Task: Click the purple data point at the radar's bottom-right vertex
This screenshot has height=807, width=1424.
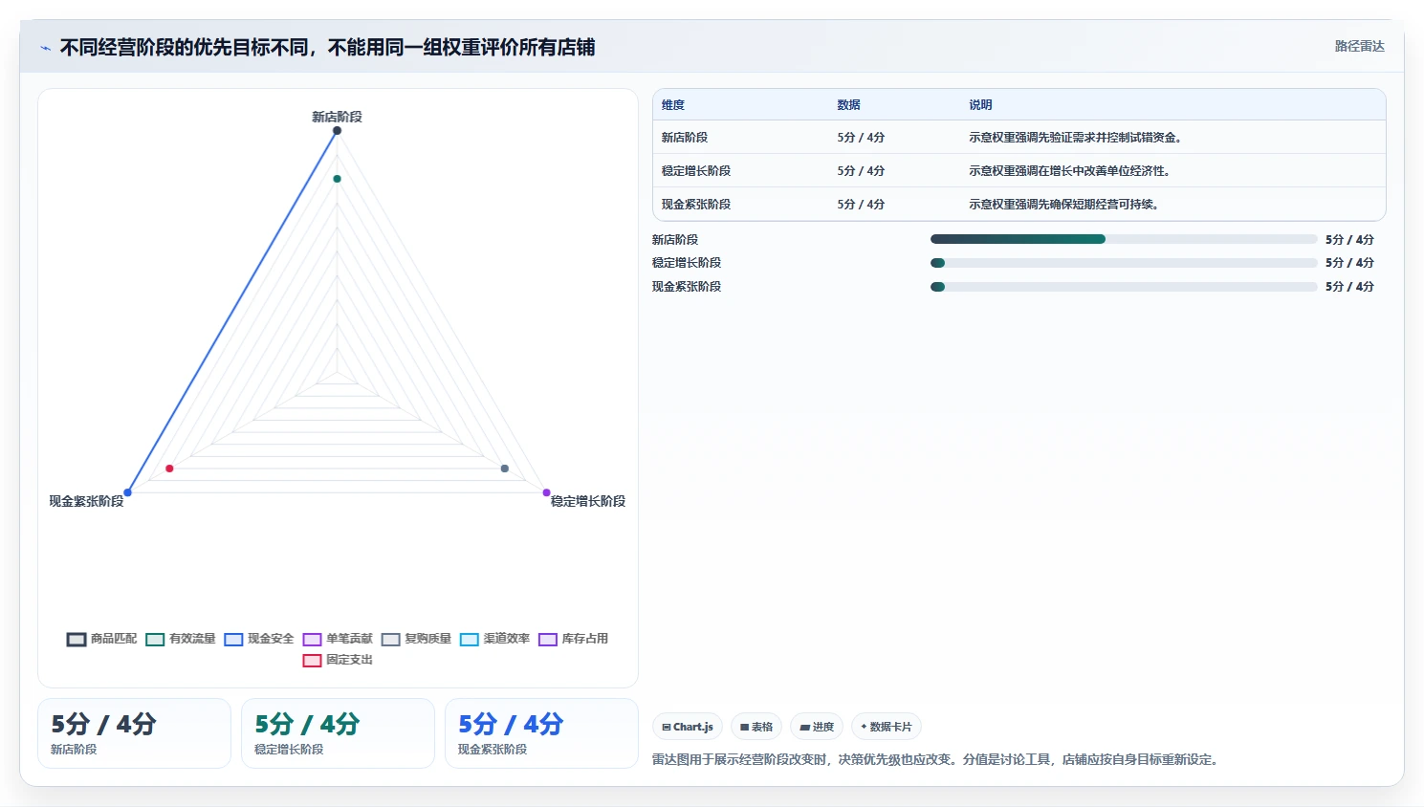Action: click(x=546, y=492)
